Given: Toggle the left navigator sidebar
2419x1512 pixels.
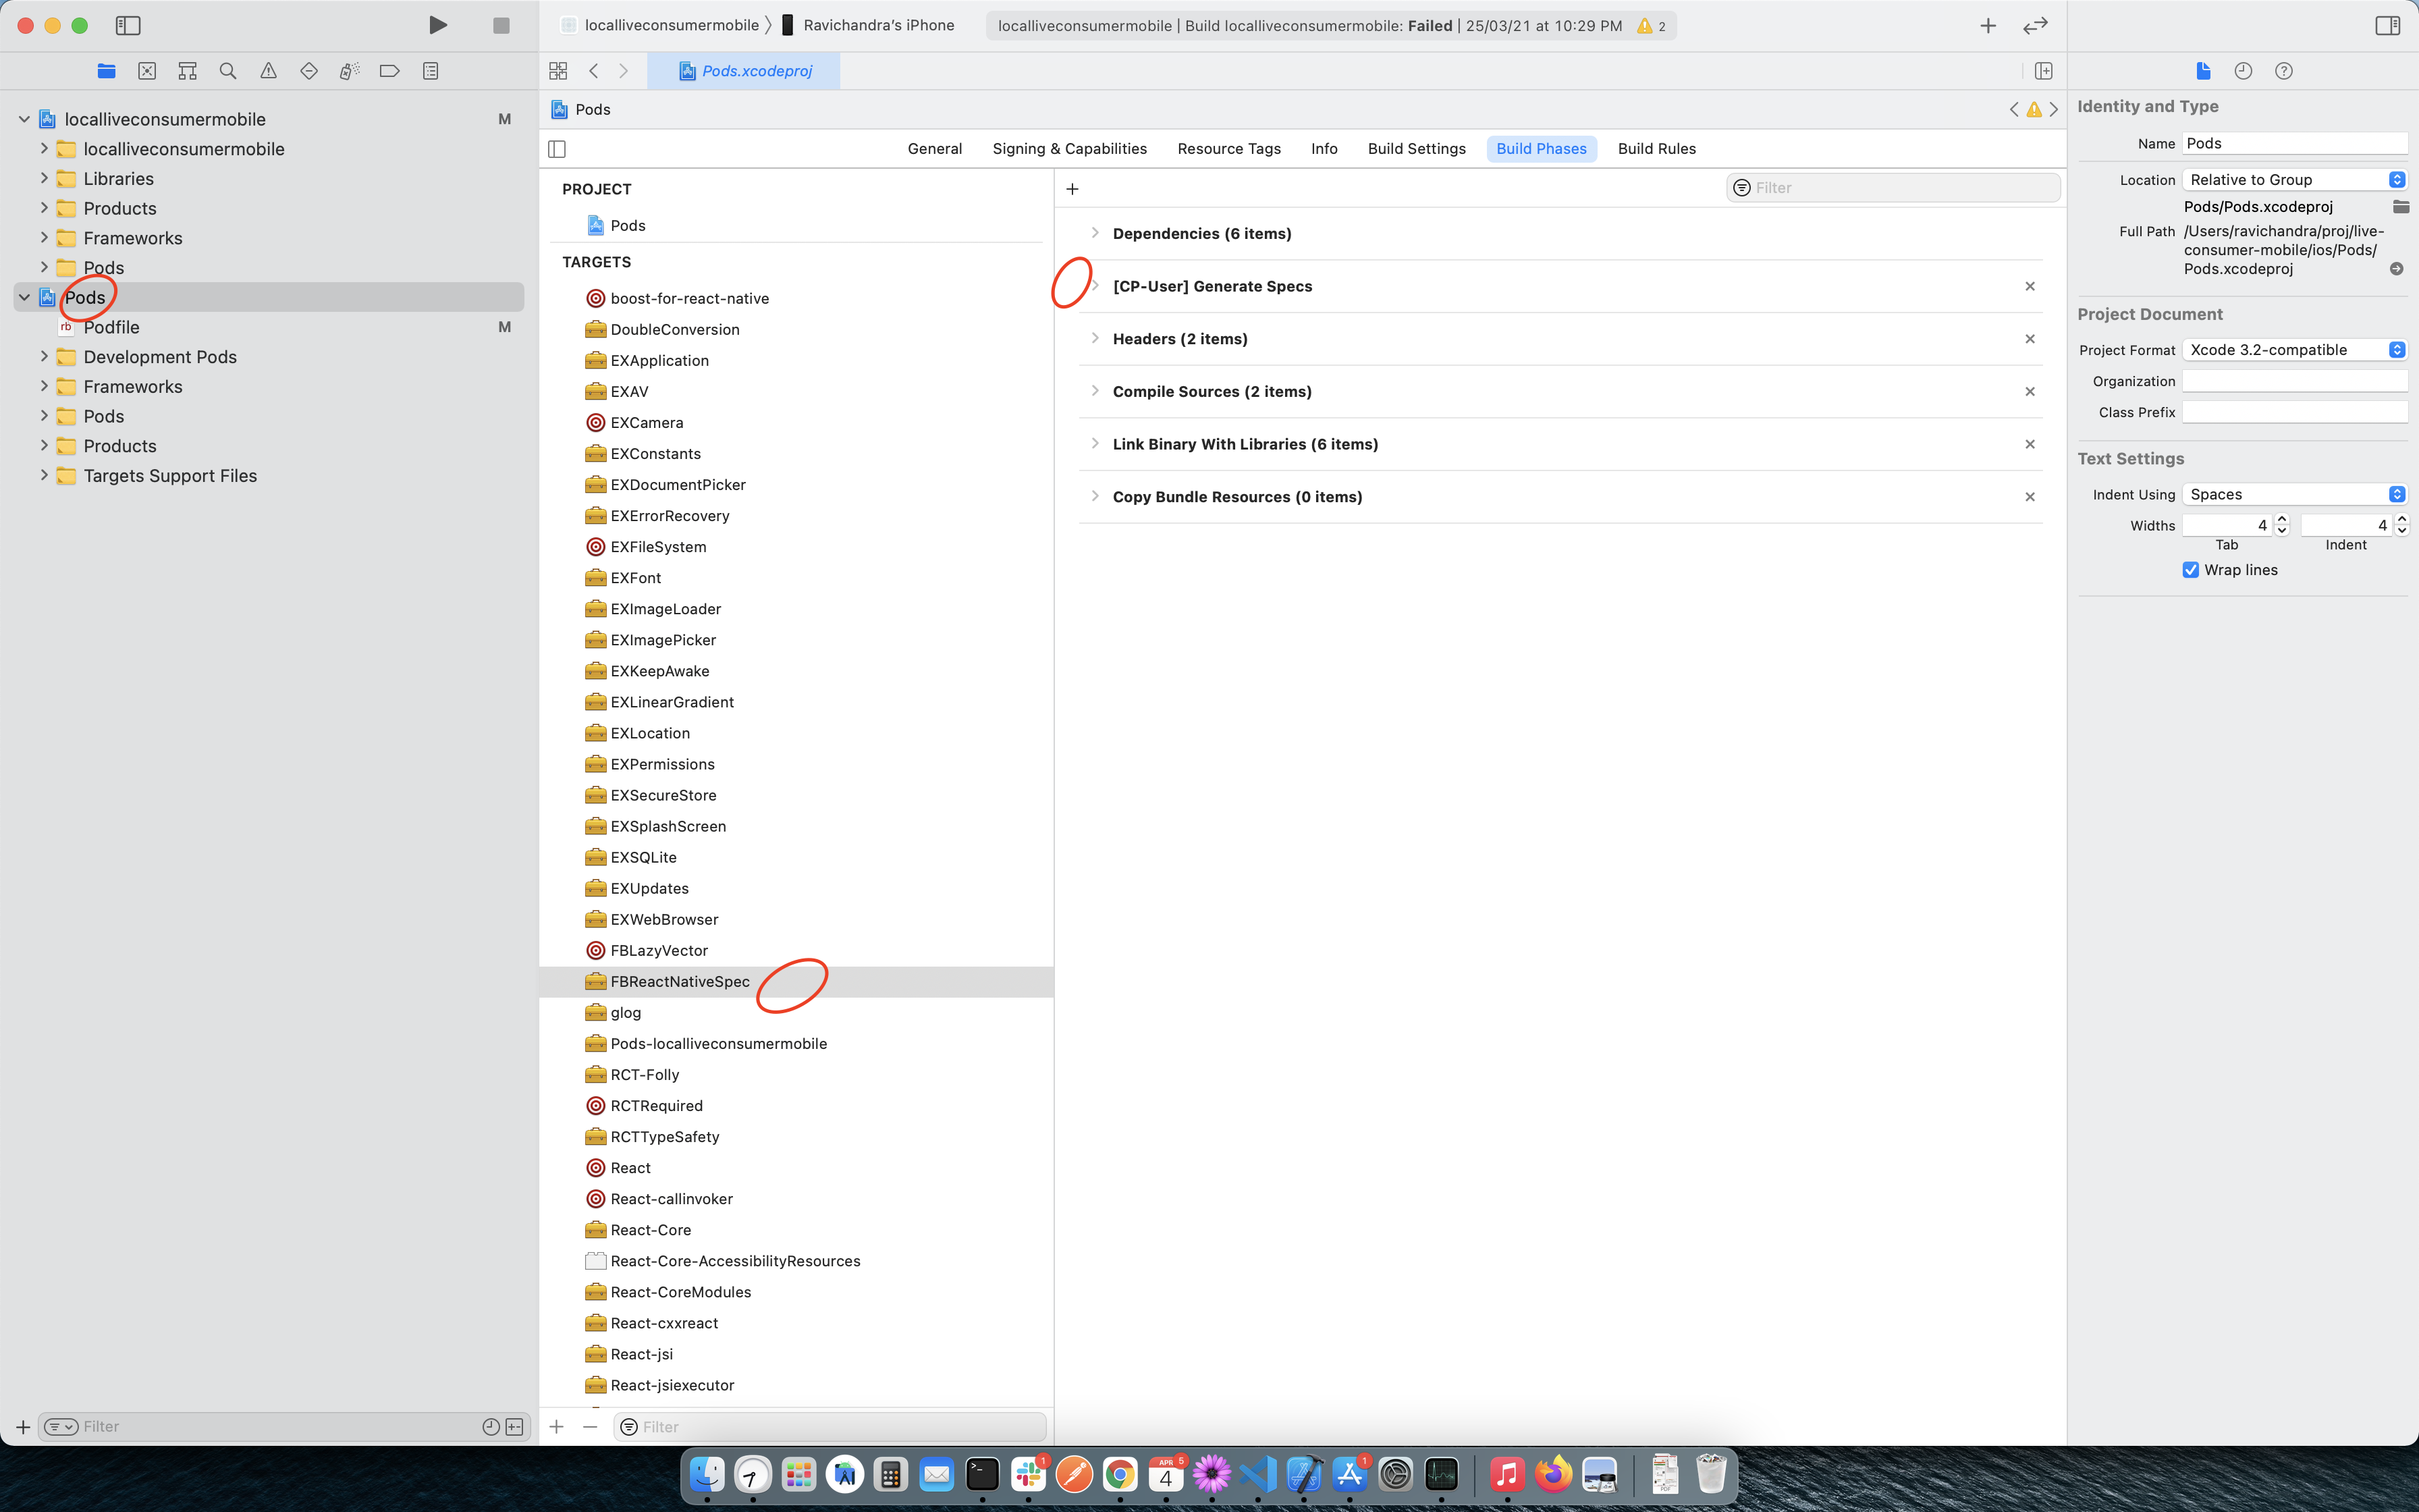Looking at the screenshot, I should (x=129, y=25).
